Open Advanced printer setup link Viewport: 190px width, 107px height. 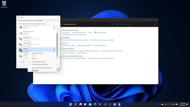point(79,32)
